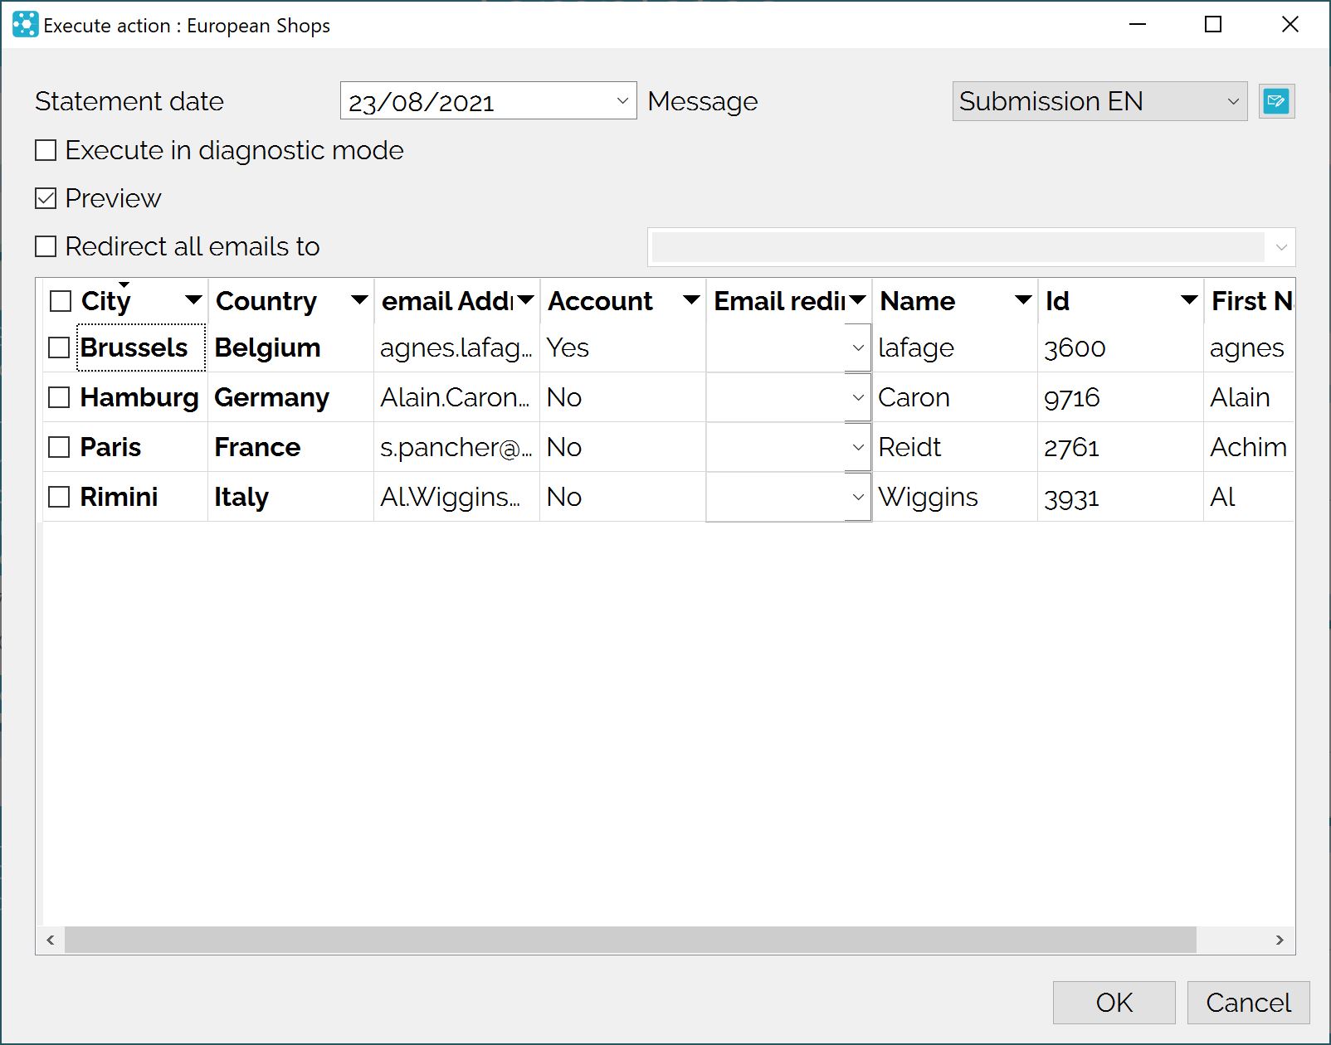Click the application icon in title bar
The height and width of the screenshot is (1045, 1331).
(26, 25)
